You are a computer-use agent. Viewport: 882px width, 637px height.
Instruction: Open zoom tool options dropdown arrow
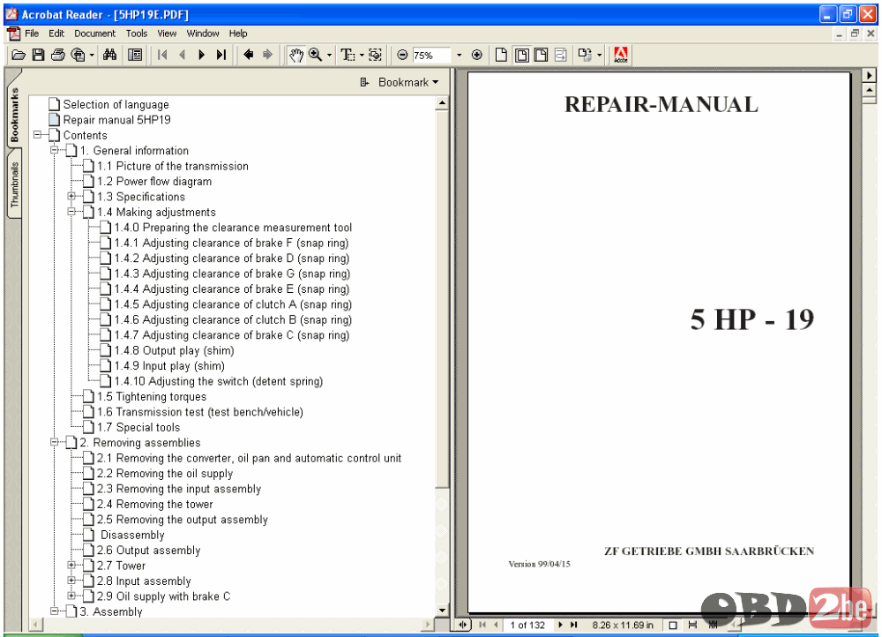coord(329,56)
